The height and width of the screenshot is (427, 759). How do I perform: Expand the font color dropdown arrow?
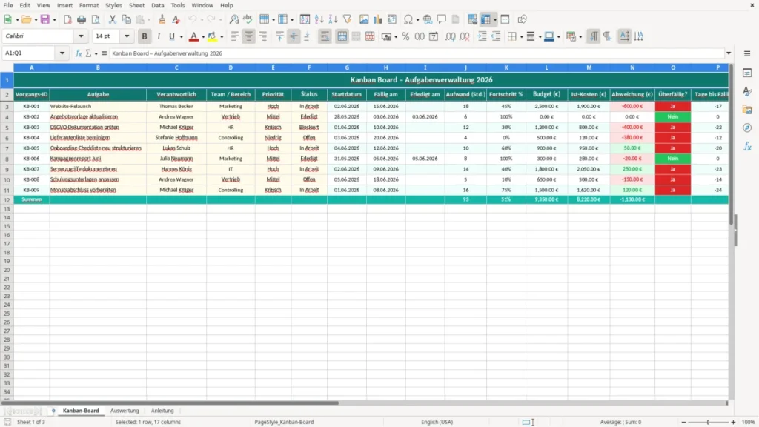coord(203,37)
